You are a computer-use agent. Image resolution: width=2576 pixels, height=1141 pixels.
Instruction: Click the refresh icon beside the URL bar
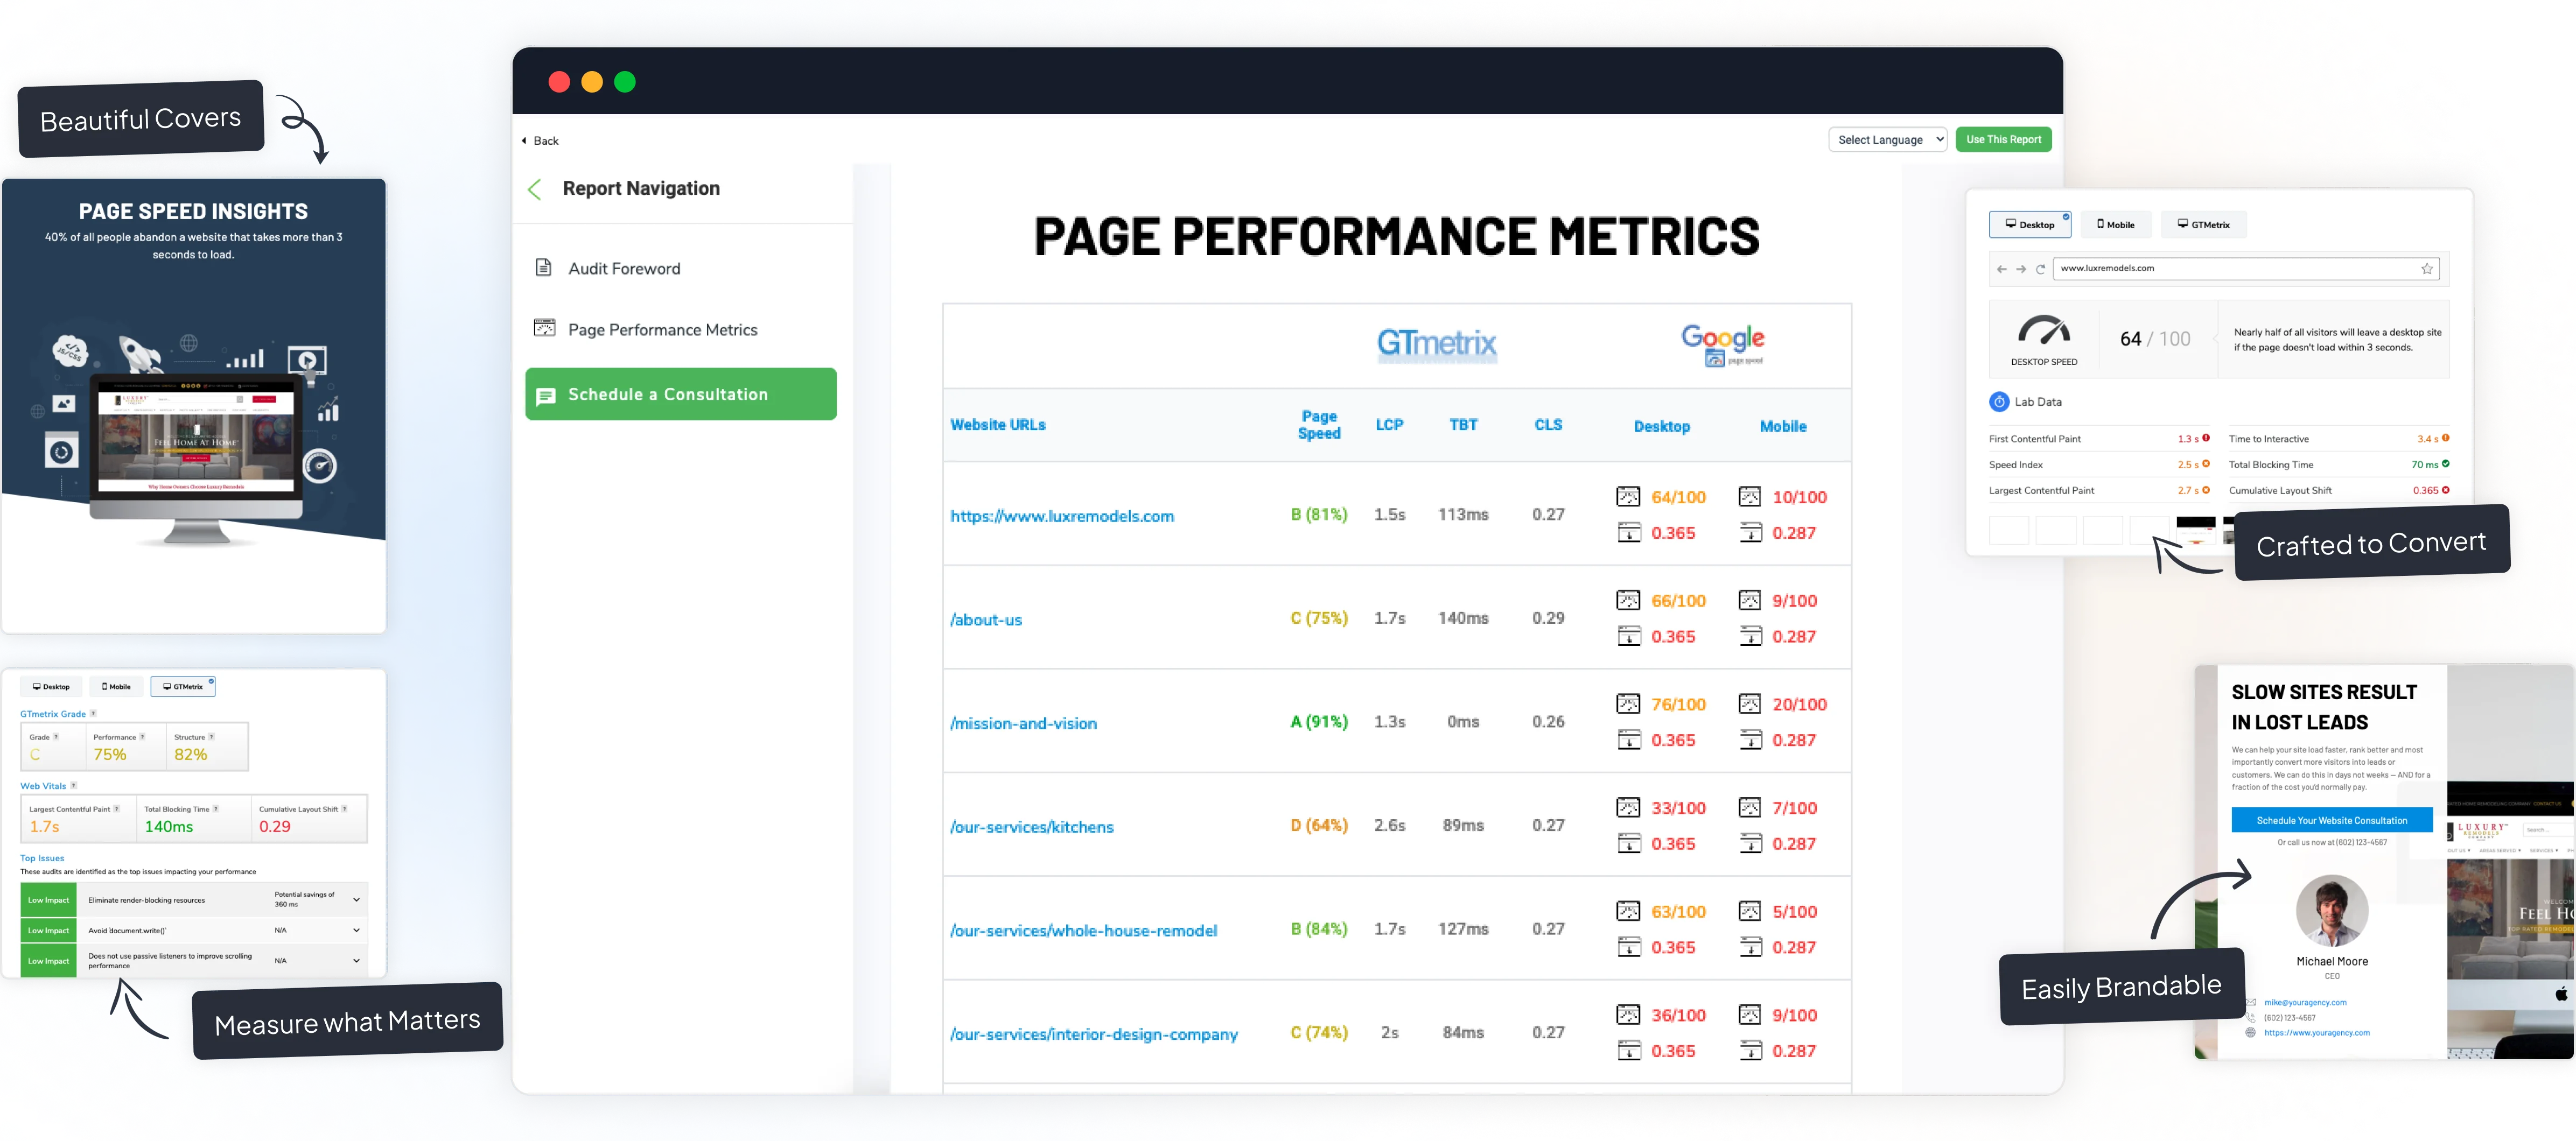[x=2040, y=269]
